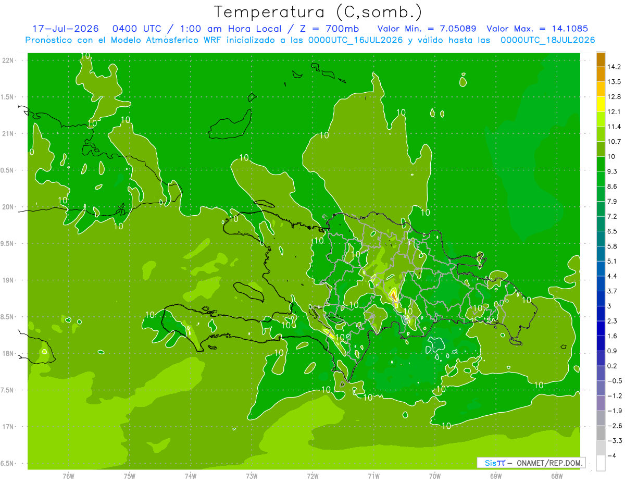This screenshot has width=625, height=483.
Task: Click the 'Valor Min. = 7.05089' text
Action: click(x=427, y=29)
